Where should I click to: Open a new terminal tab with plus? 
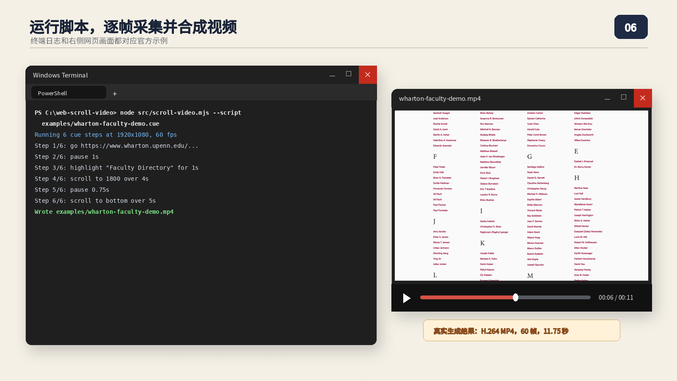115,94
